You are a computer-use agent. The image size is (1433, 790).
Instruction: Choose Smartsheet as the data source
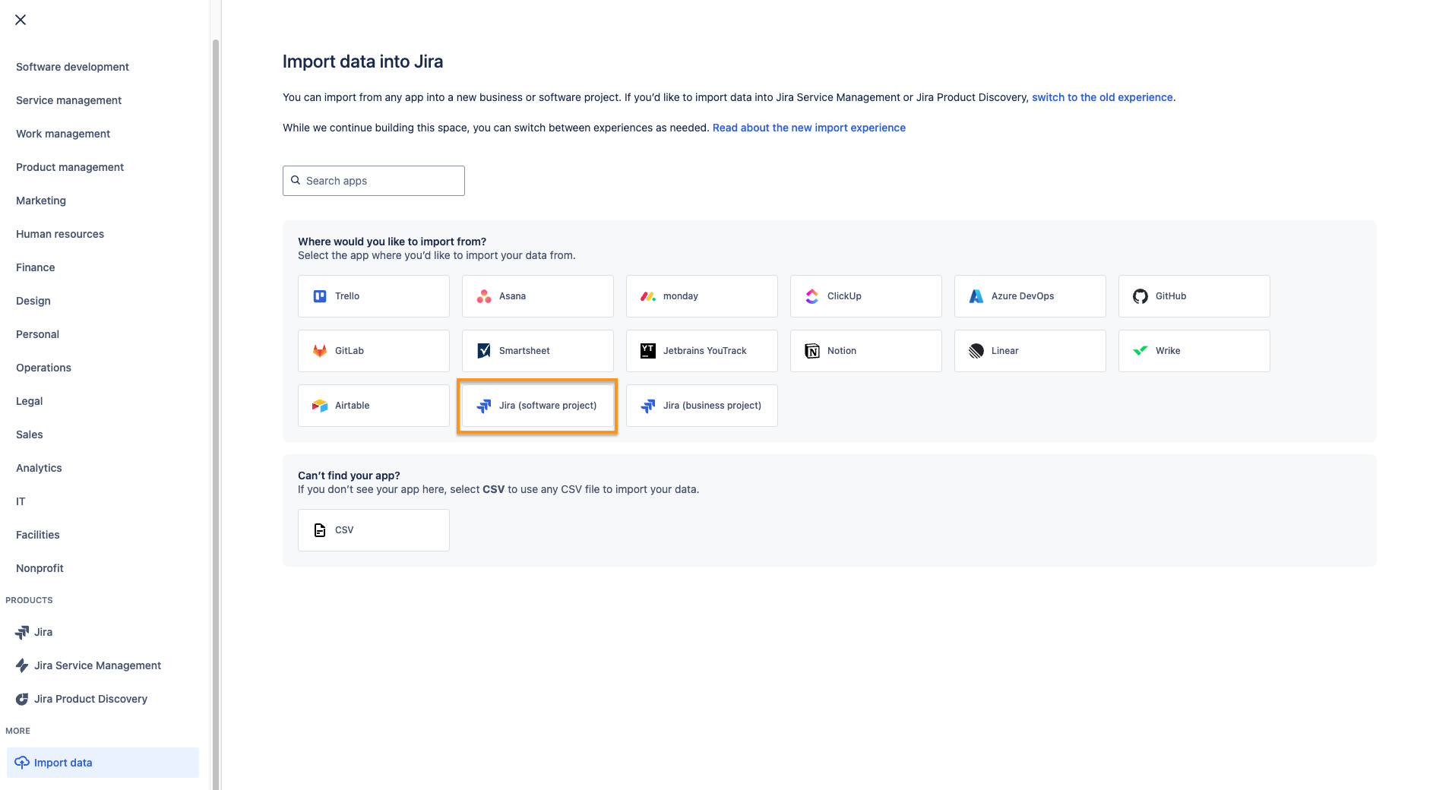point(537,350)
